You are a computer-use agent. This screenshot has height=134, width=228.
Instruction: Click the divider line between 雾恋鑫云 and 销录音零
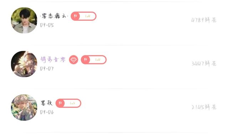114,45
